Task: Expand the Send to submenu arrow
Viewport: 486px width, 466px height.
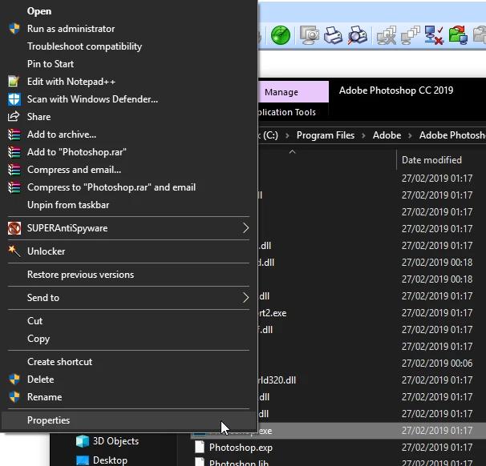Action: coord(245,298)
